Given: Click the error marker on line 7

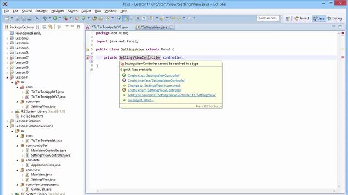Looking at the screenshot, I should pos(88,57).
